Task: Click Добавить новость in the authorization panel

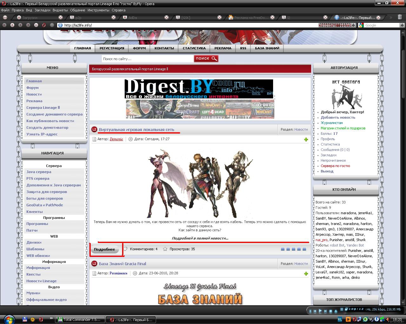Action: tap(338, 117)
